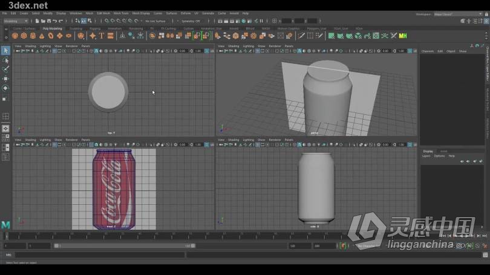Open the Script Editor icon
This screenshot has width=490, height=275.
click(x=485, y=255)
